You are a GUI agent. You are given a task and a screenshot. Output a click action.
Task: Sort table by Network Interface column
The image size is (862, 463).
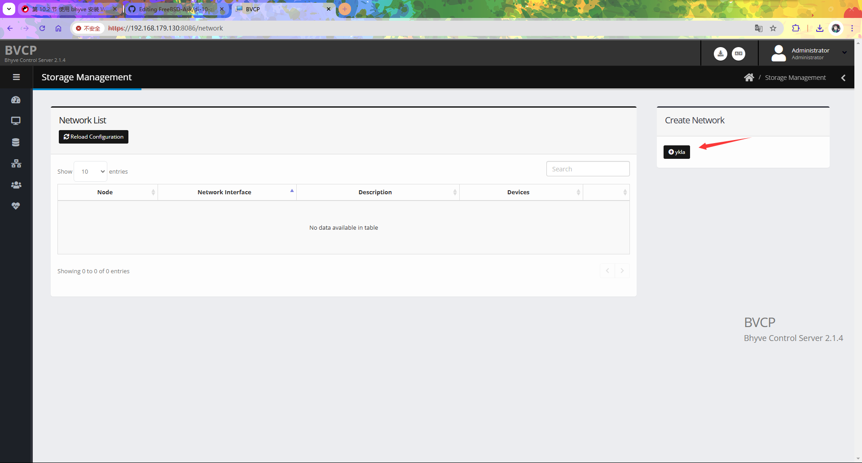(x=227, y=192)
